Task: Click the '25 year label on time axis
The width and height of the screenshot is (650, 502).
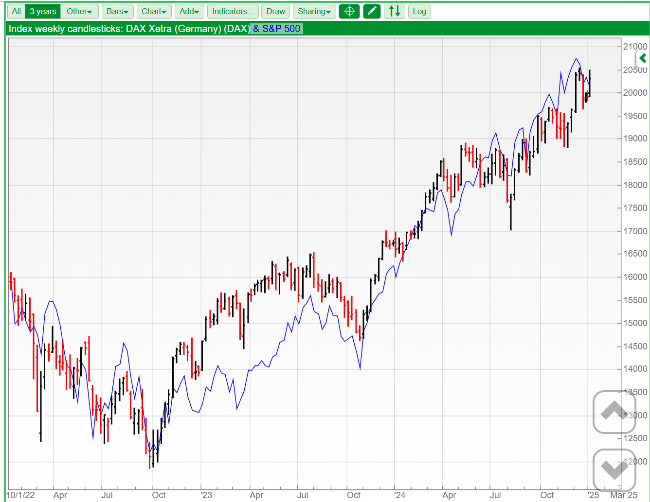Action: click(593, 495)
